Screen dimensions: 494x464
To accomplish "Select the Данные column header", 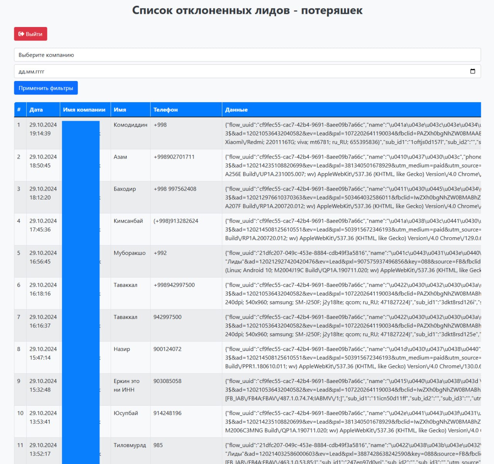I will 237,110.
